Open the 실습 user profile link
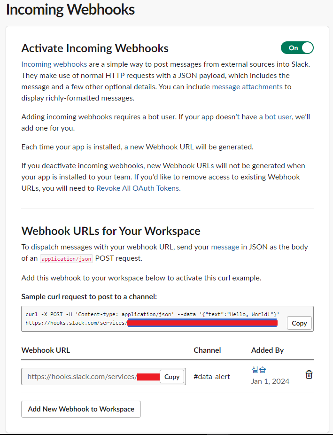Viewport: 333px width, 435px height. (x=258, y=370)
